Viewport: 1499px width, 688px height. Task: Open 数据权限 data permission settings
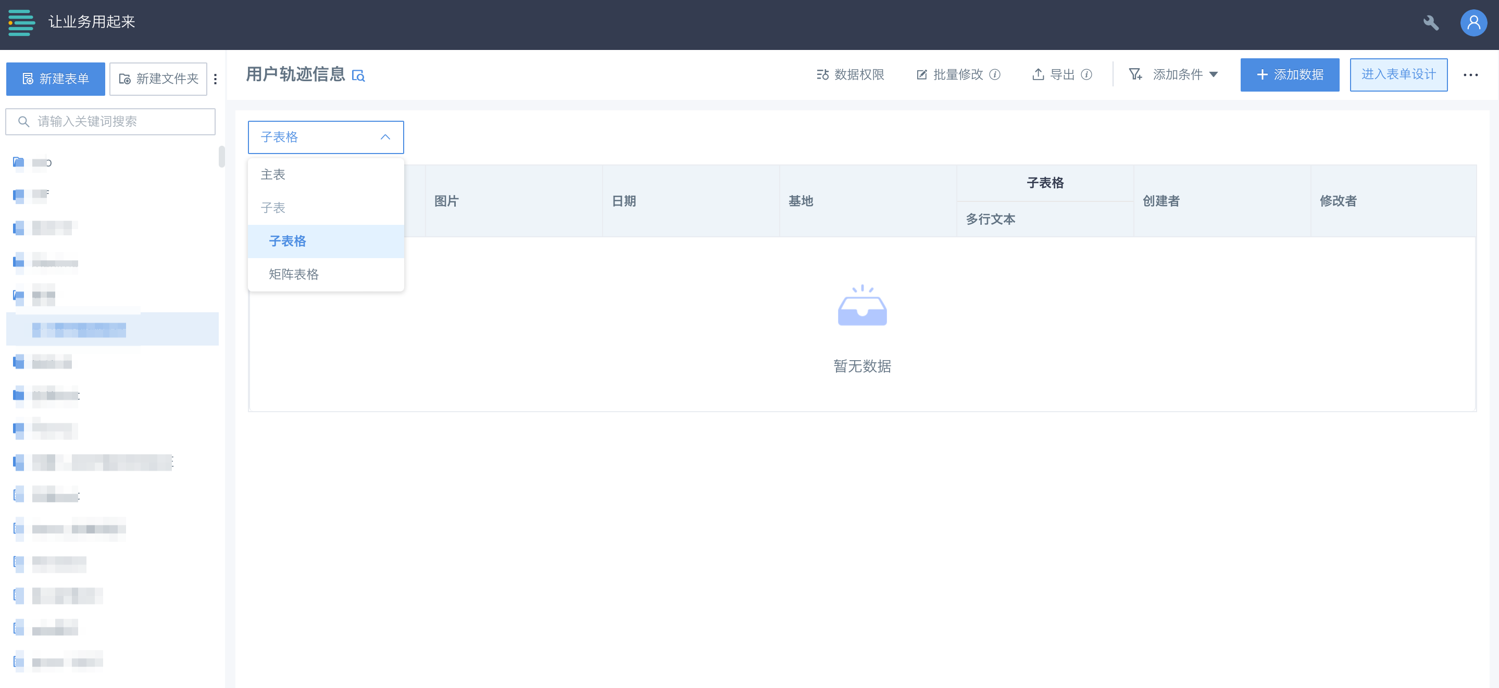click(x=850, y=74)
